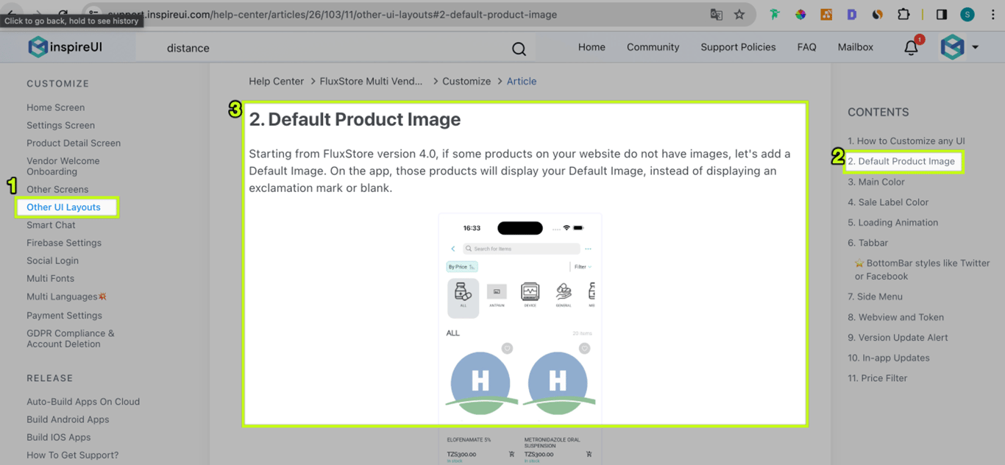The width and height of the screenshot is (1005, 465).
Task: Jump to "11. Price Filter" in Contents
Action: pyautogui.click(x=877, y=378)
